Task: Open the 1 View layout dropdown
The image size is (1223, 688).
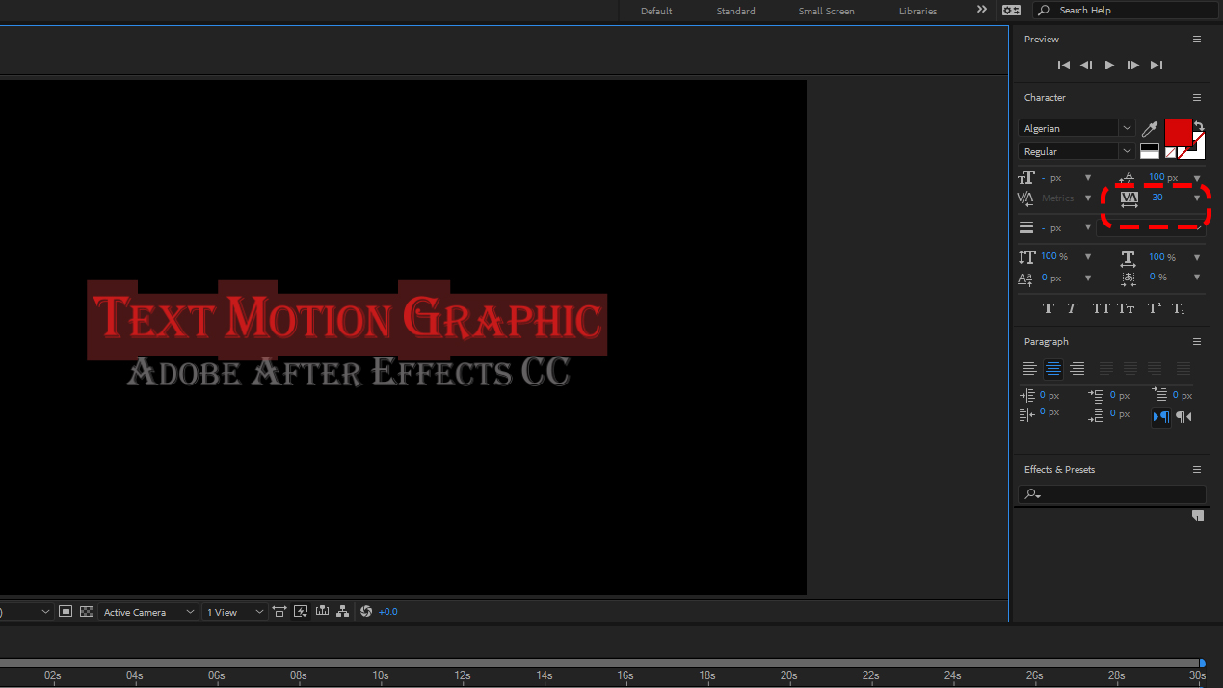Action: (235, 612)
